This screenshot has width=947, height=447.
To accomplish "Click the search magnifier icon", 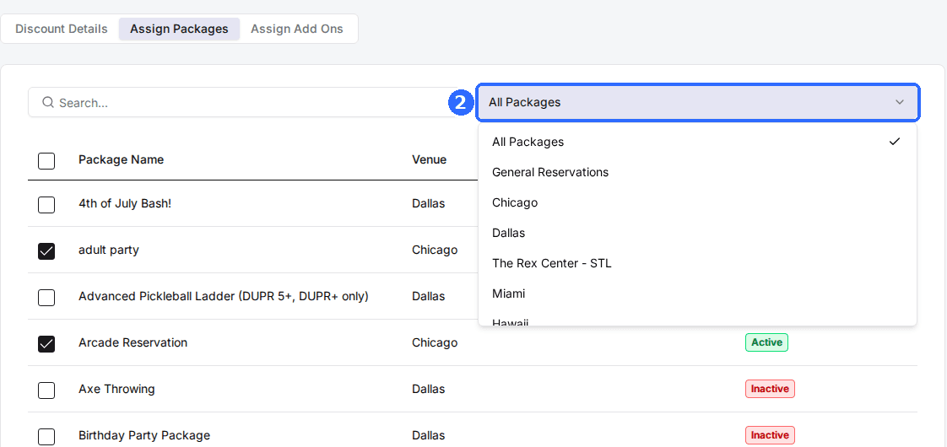I will 48,103.
